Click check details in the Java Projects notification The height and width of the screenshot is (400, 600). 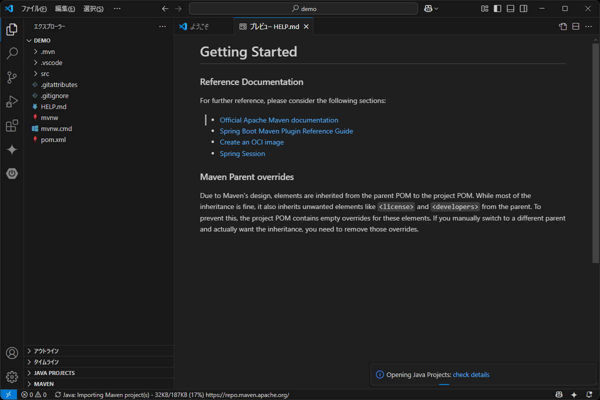tap(471, 374)
